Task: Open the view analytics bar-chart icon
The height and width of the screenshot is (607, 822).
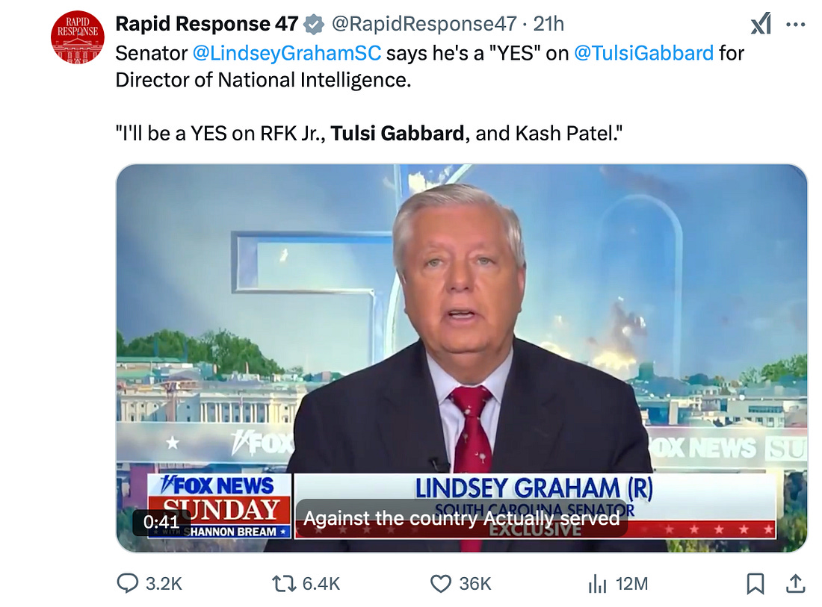Action: pos(598,583)
